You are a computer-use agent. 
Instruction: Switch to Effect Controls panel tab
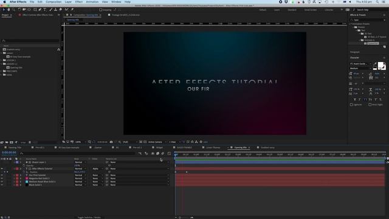point(38,15)
